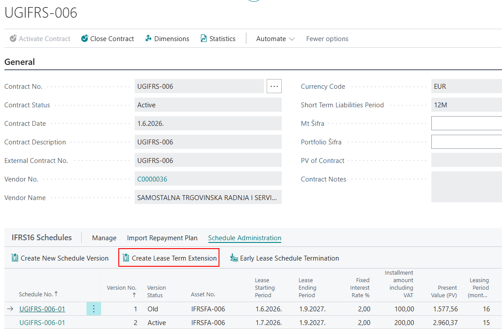The image size is (502, 329).
Task: Click Contract Date field 1.6.2026.
Action: pyautogui.click(x=208, y=123)
